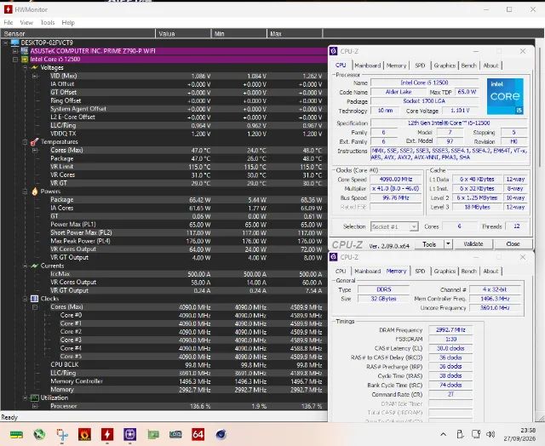Click the Voltages lightning icon
This screenshot has height=446, width=545.
pos(34,67)
